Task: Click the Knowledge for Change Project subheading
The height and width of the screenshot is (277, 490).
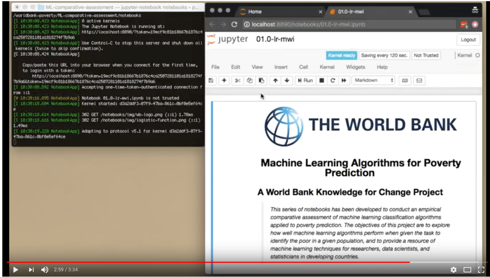Action: pyautogui.click(x=350, y=192)
